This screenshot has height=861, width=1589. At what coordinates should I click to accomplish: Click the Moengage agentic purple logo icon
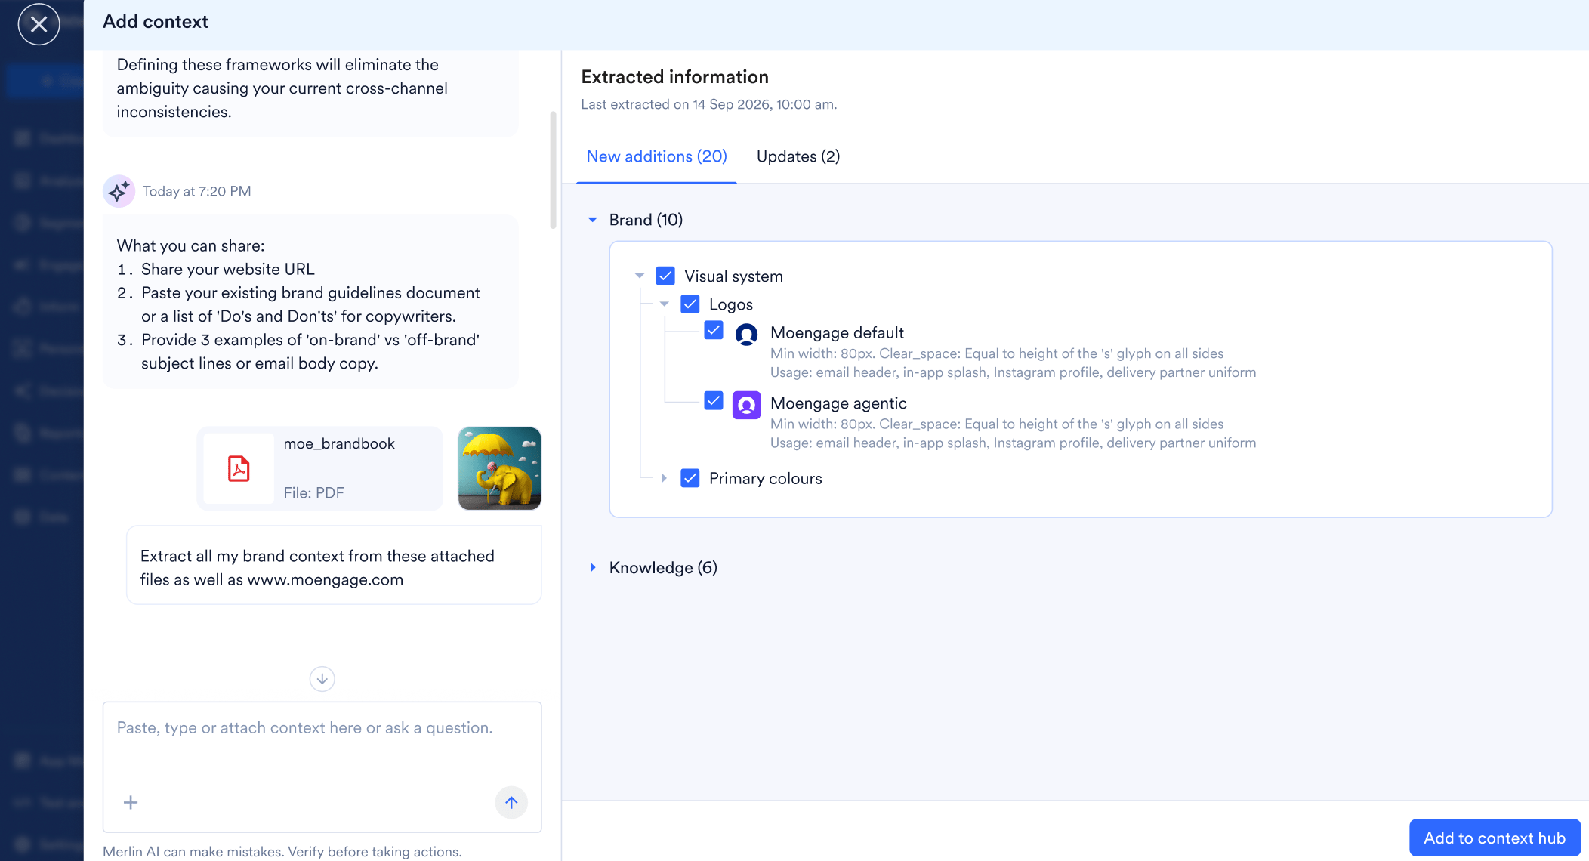746,405
